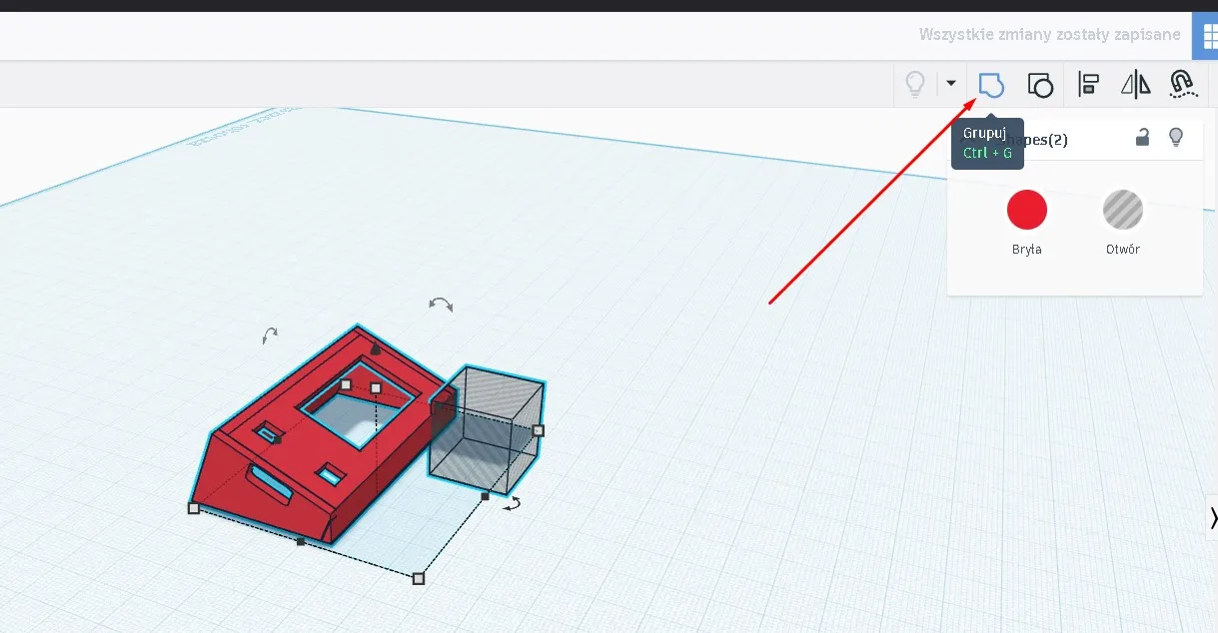Click the 'Wszystkie zmiany zostały zapisane' status text
Image resolution: width=1218 pixels, height=633 pixels.
pos(1049,35)
